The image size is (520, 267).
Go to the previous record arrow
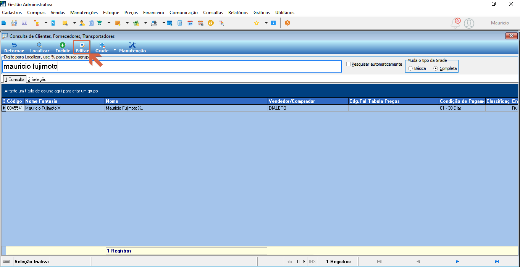(418, 262)
